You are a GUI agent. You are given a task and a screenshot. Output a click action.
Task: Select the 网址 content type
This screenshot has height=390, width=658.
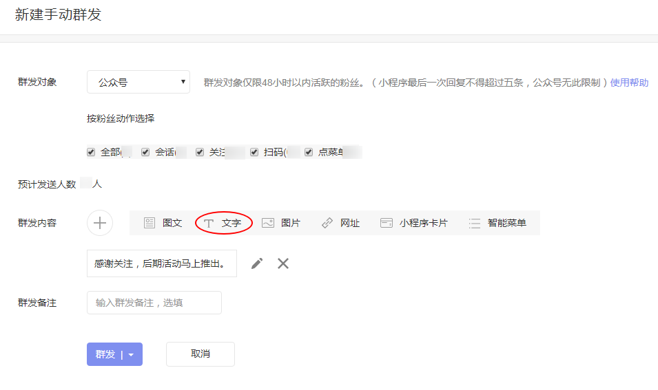(x=341, y=223)
